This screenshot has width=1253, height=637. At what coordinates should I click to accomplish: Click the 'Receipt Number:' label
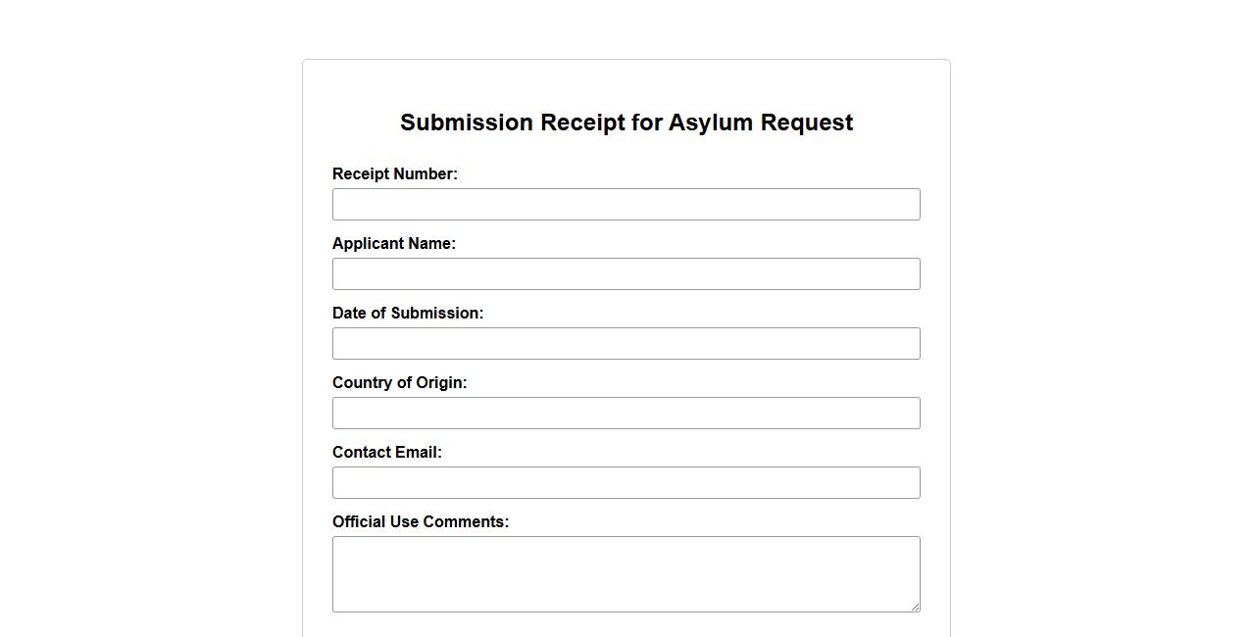coord(395,174)
